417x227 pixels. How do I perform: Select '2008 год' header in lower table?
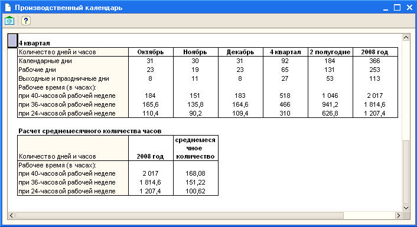click(150, 156)
